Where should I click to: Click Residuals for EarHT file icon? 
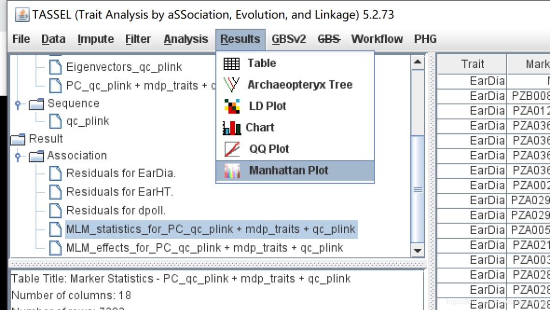tap(56, 192)
